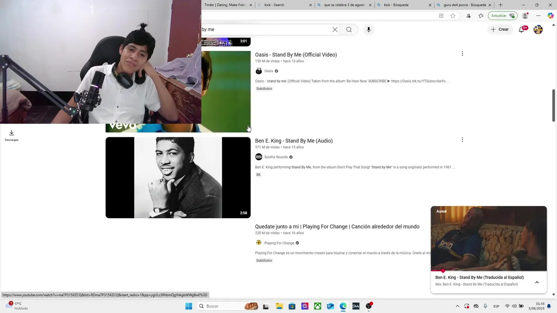
Task: Show hidden system tray icons
Action: [457, 306]
